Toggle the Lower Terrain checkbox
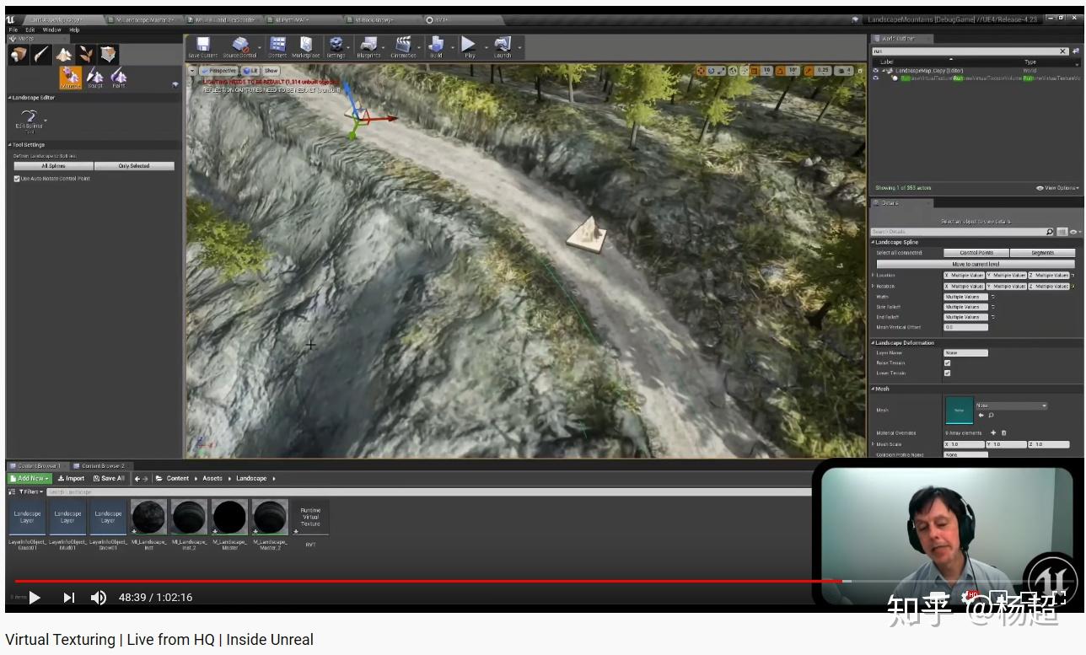This screenshot has height=655, width=1086. (947, 373)
